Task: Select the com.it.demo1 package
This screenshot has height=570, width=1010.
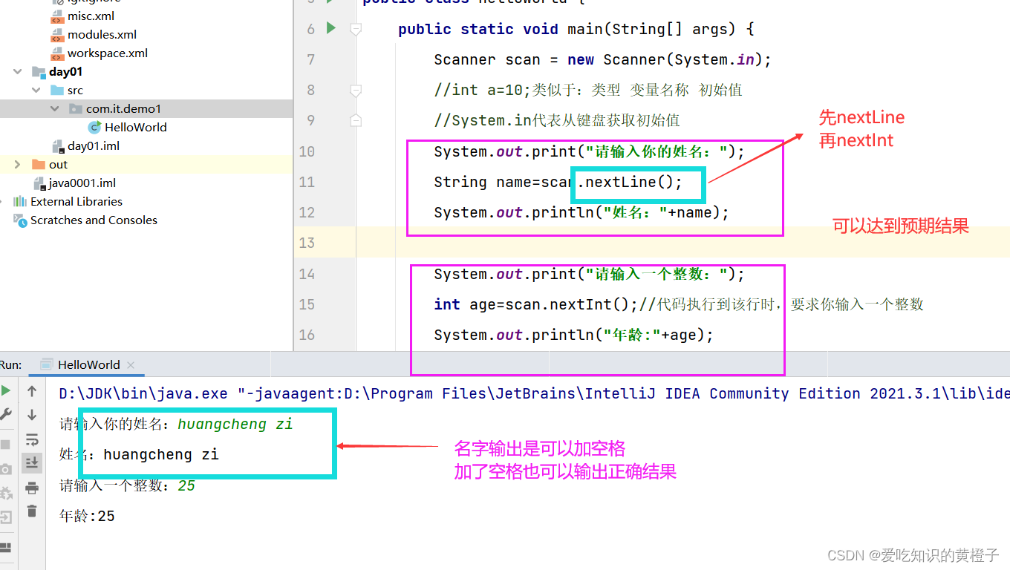Action: tap(123, 109)
